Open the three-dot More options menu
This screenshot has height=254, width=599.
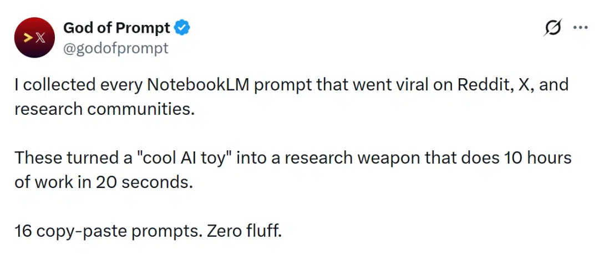coord(580,27)
